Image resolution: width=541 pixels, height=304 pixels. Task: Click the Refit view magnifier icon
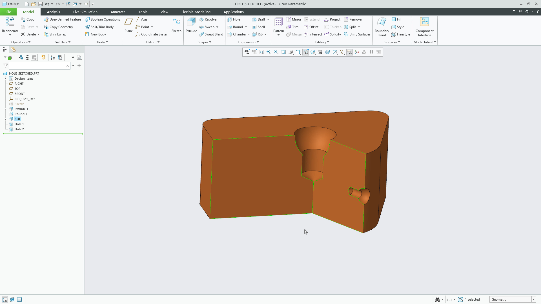[x=261, y=52]
